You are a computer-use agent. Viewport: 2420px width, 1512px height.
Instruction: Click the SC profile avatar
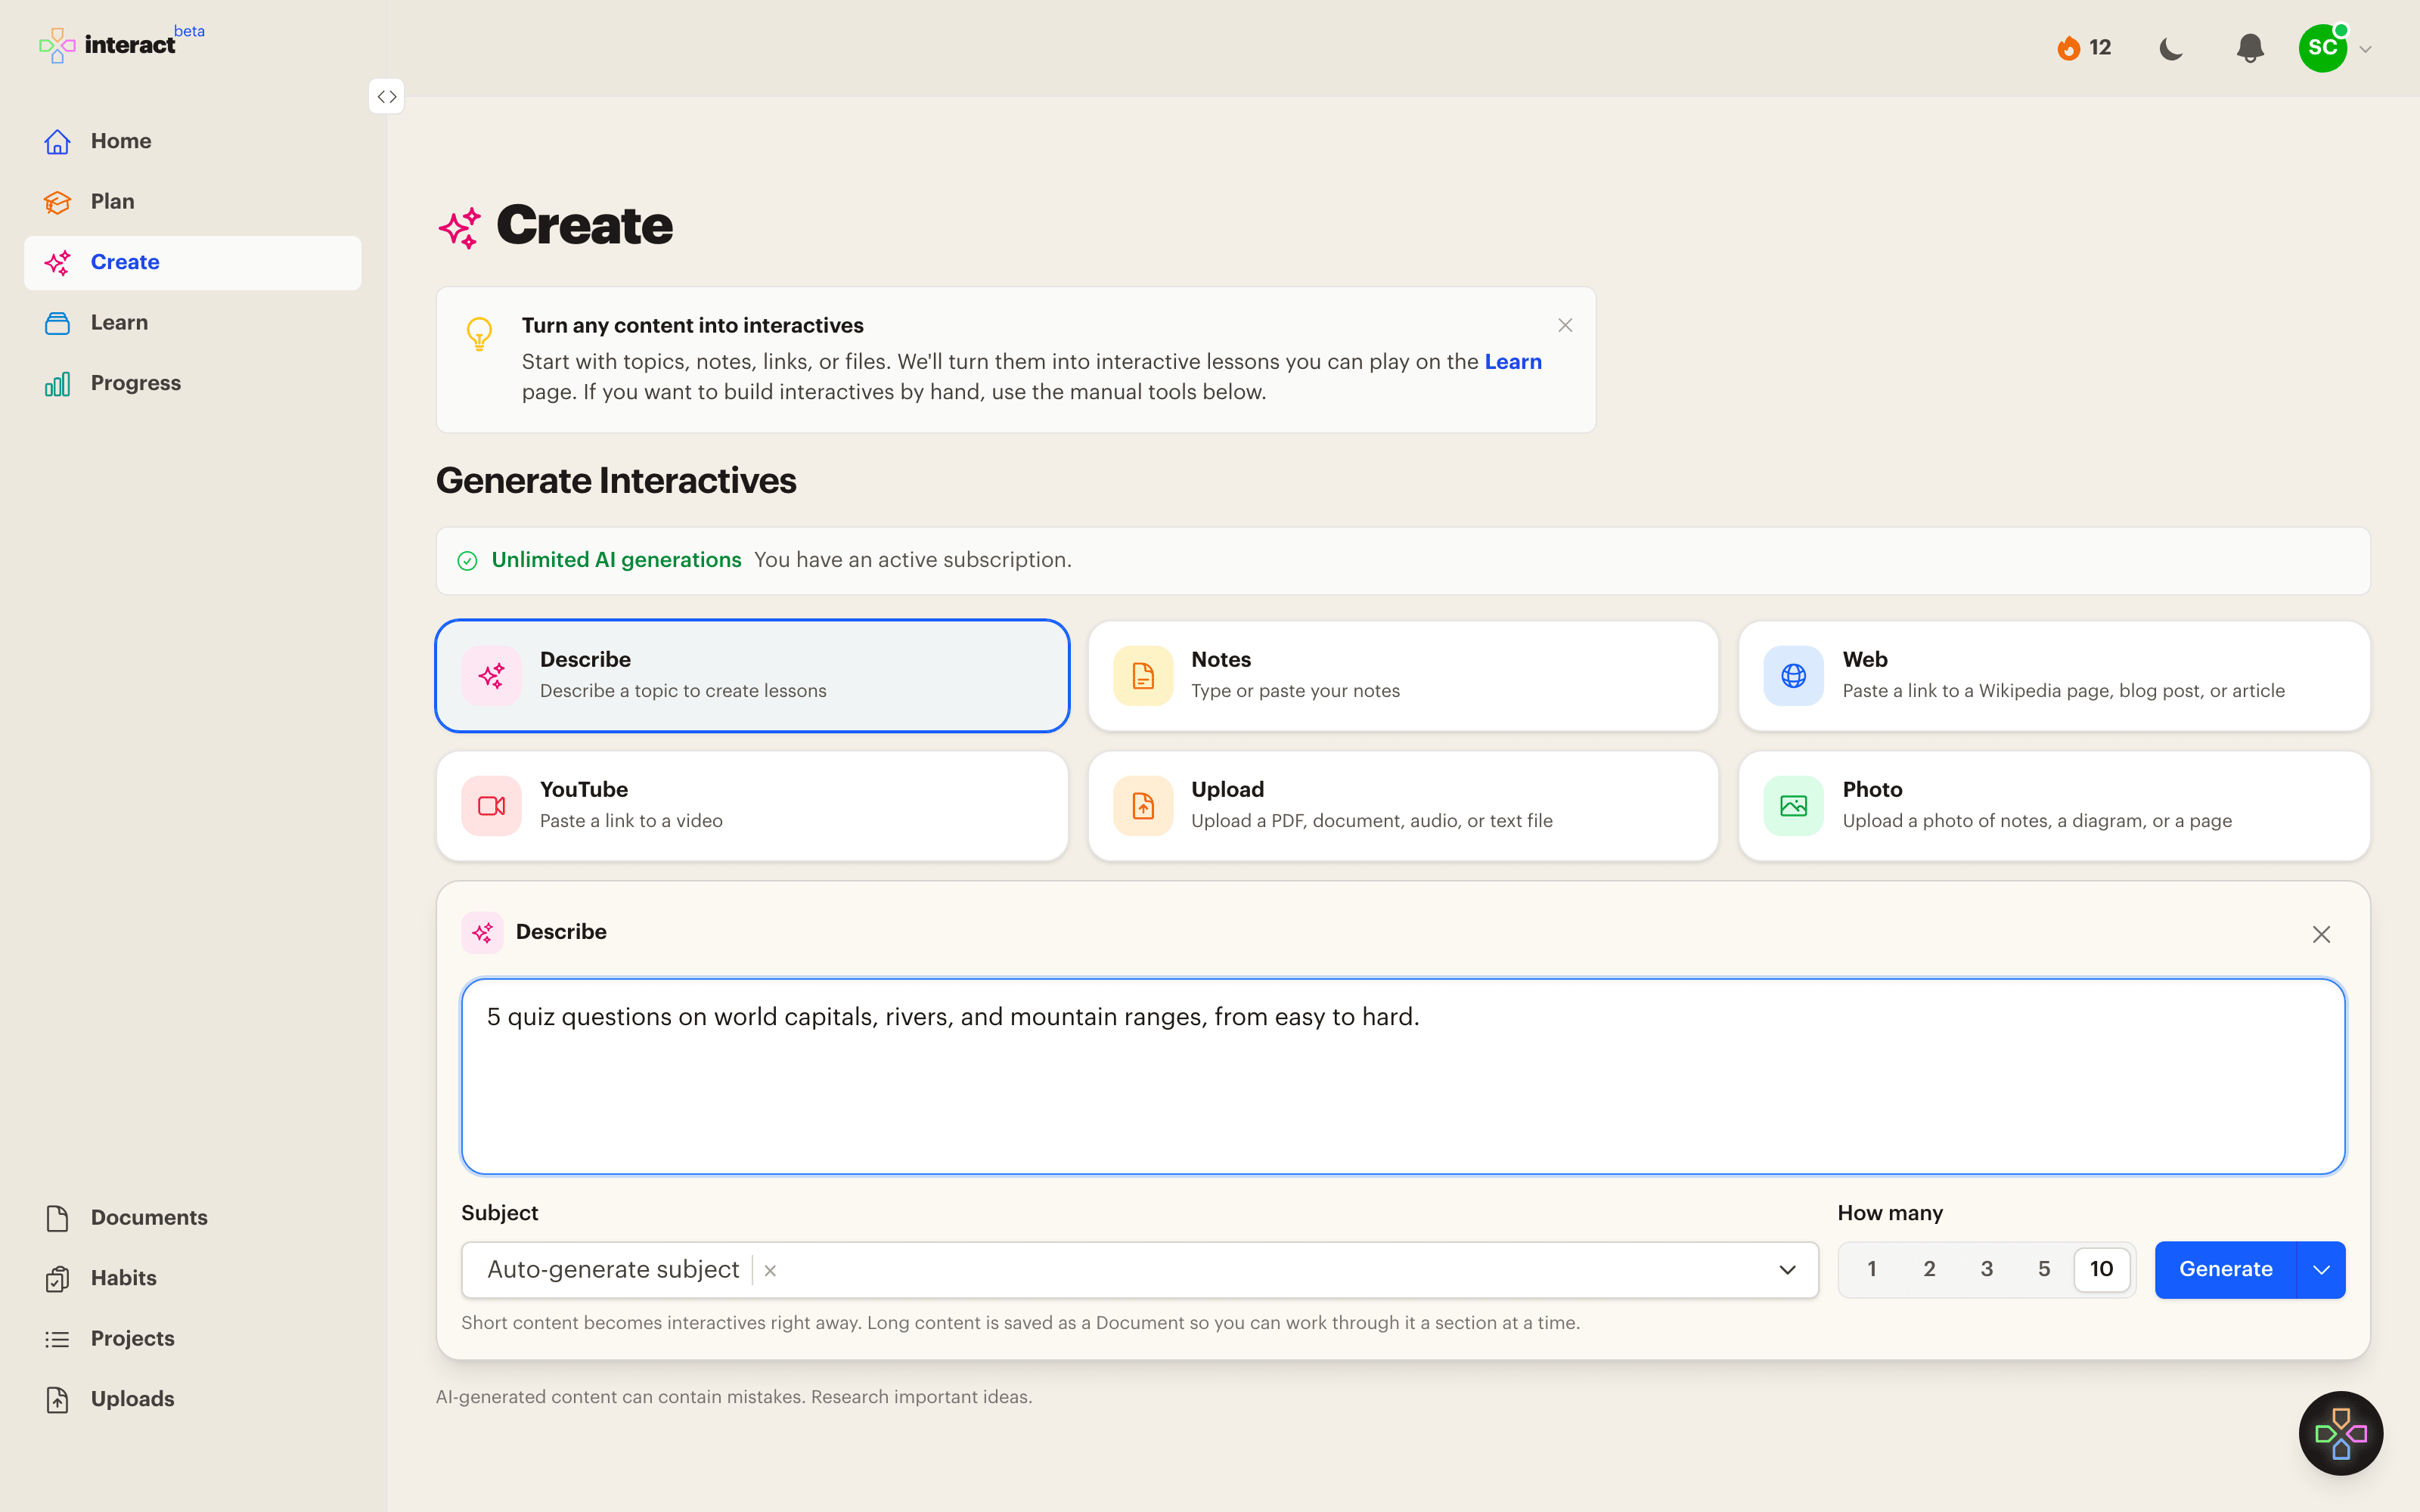2323,48
